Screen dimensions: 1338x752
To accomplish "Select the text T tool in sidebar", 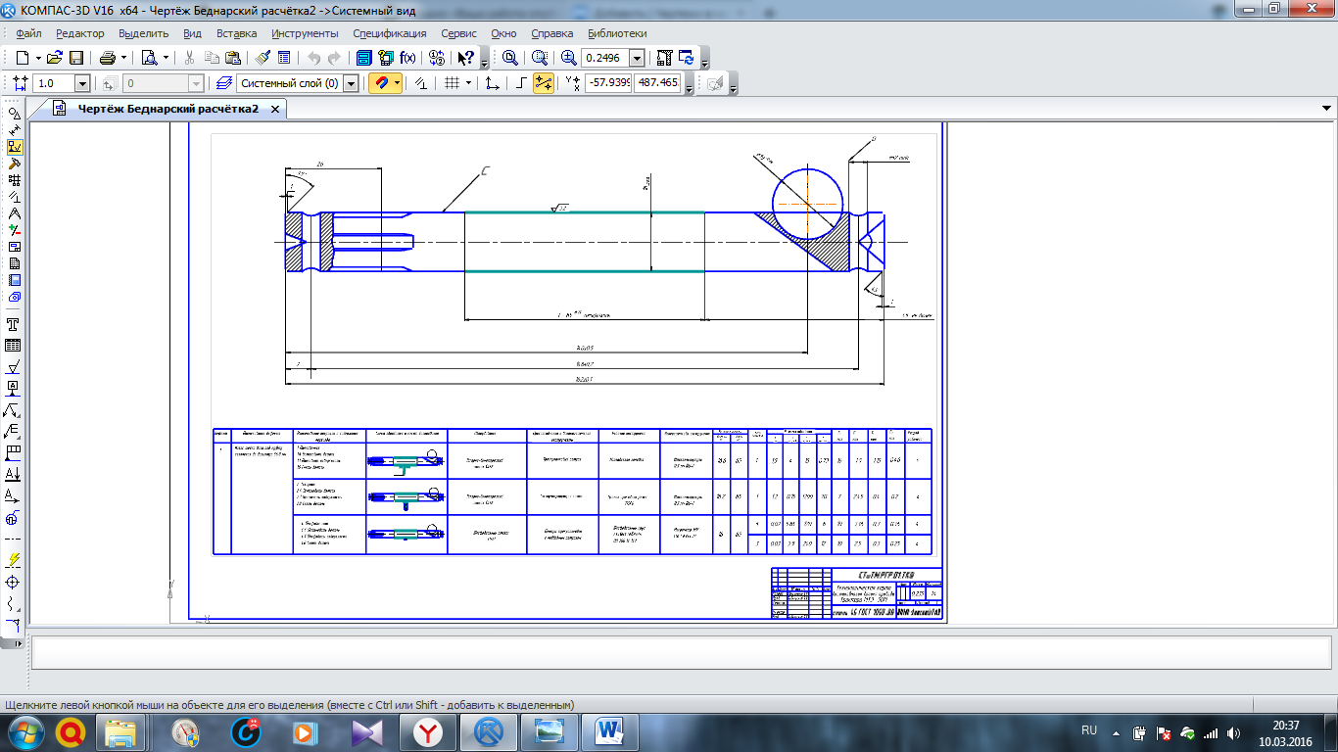I will point(14,324).
